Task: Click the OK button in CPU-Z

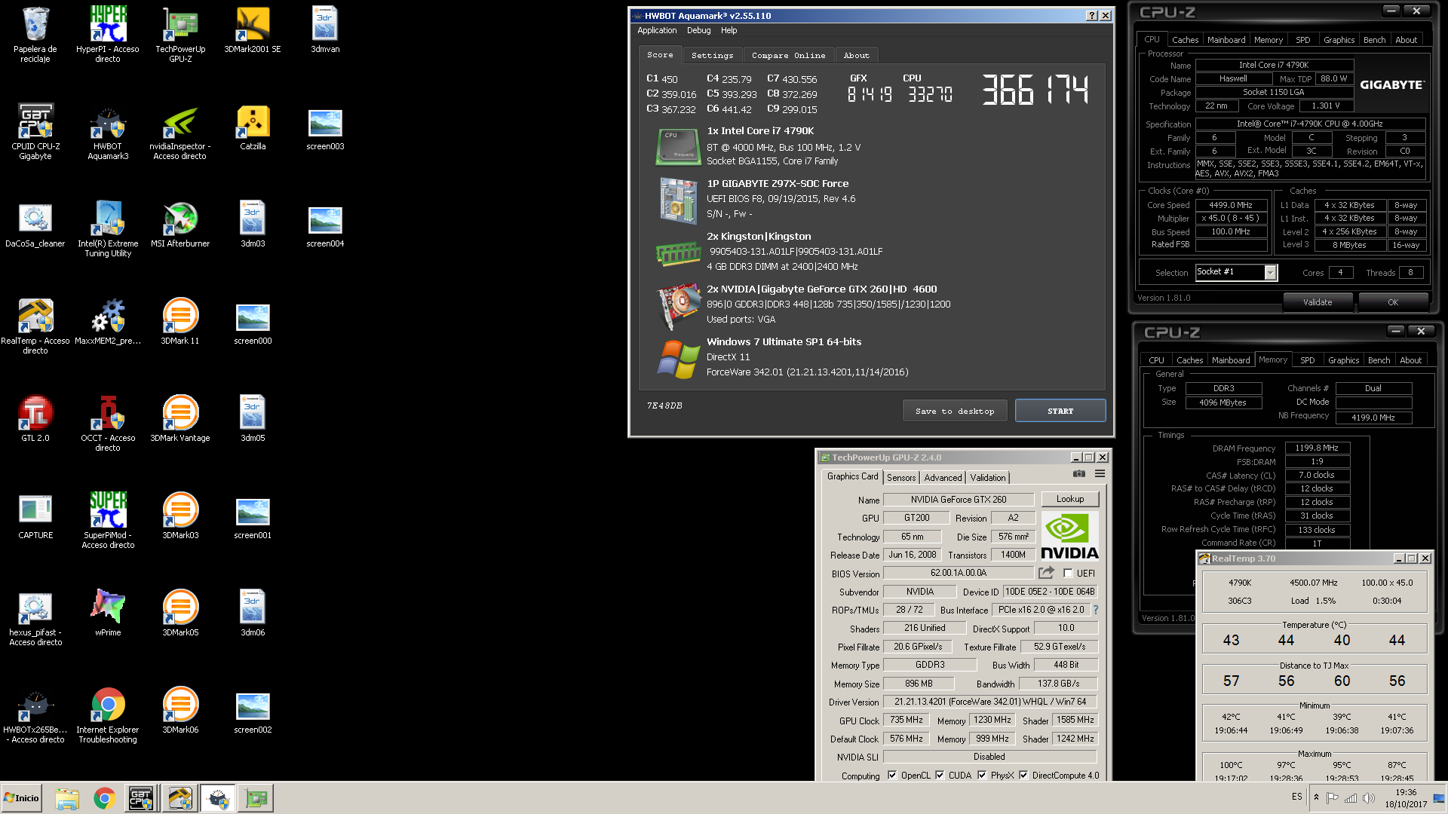Action: [x=1393, y=302]
